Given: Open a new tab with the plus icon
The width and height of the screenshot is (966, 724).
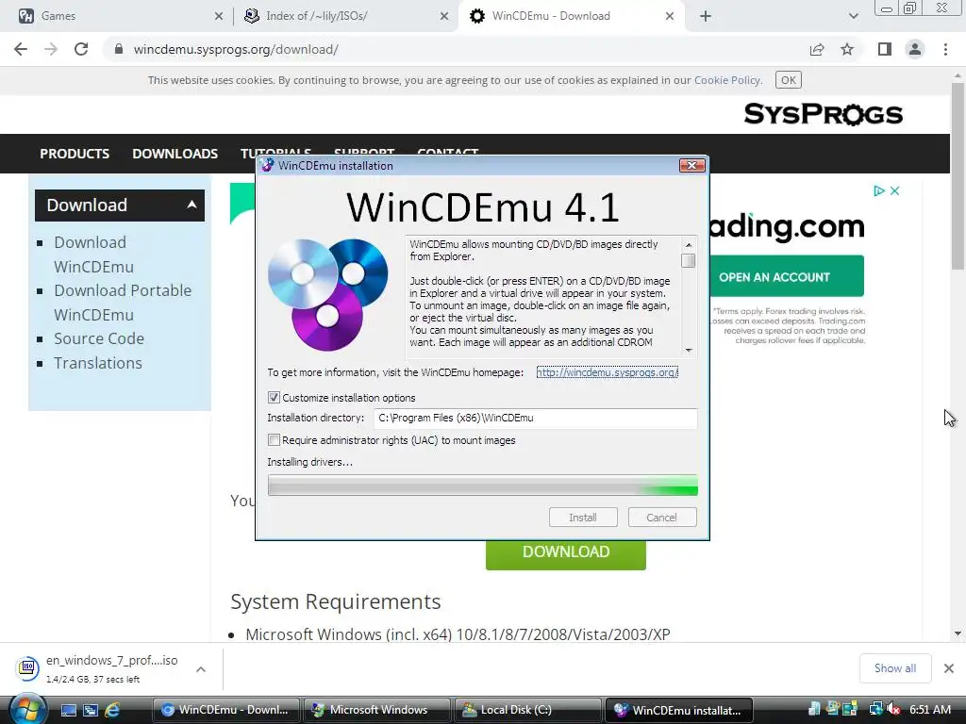Looking at the screenshot, I should click(x=706, y=16).
